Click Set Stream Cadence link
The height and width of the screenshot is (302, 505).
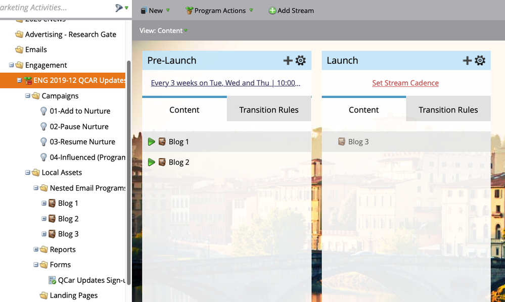point(405,83)
